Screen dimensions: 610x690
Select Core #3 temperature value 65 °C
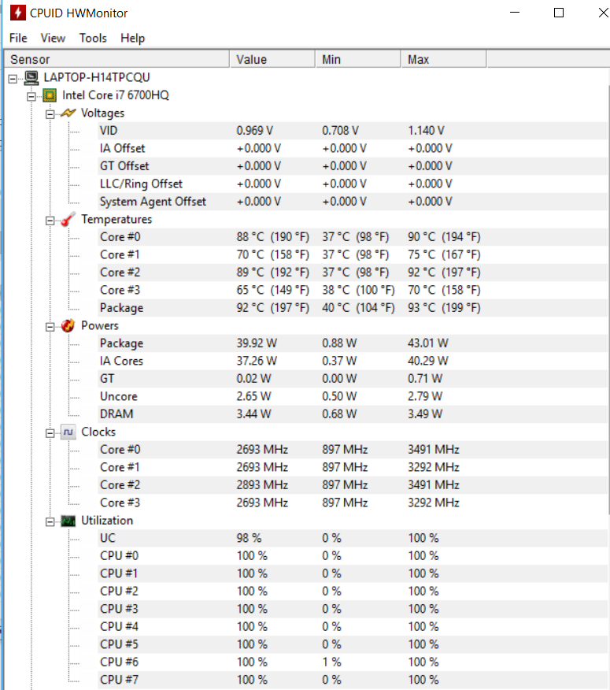click(x=272, y=291)
